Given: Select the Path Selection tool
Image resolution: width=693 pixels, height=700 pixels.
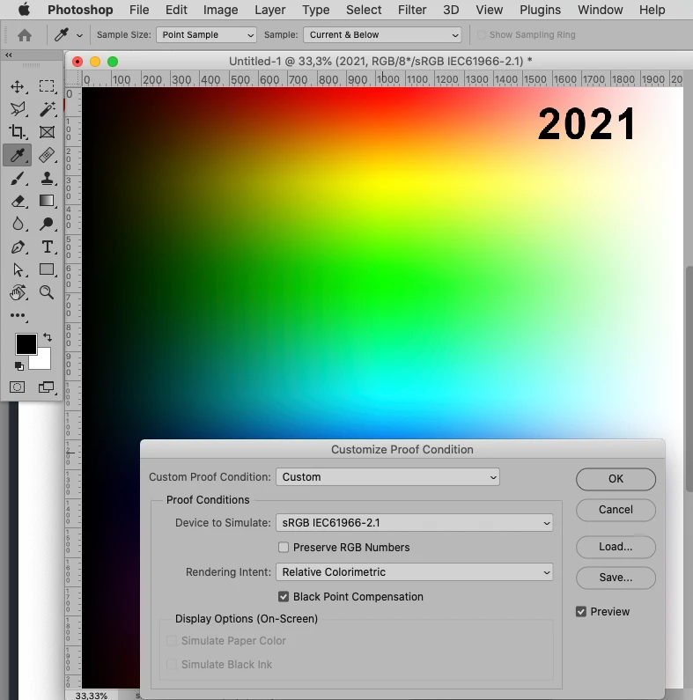Looking at the screenshot, I should tap(18, 269).
